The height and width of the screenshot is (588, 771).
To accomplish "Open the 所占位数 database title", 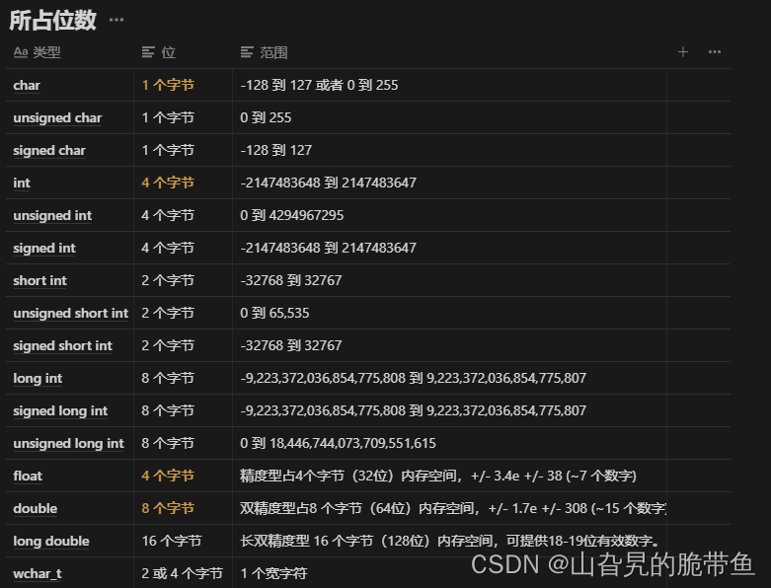I will [52, 20].
